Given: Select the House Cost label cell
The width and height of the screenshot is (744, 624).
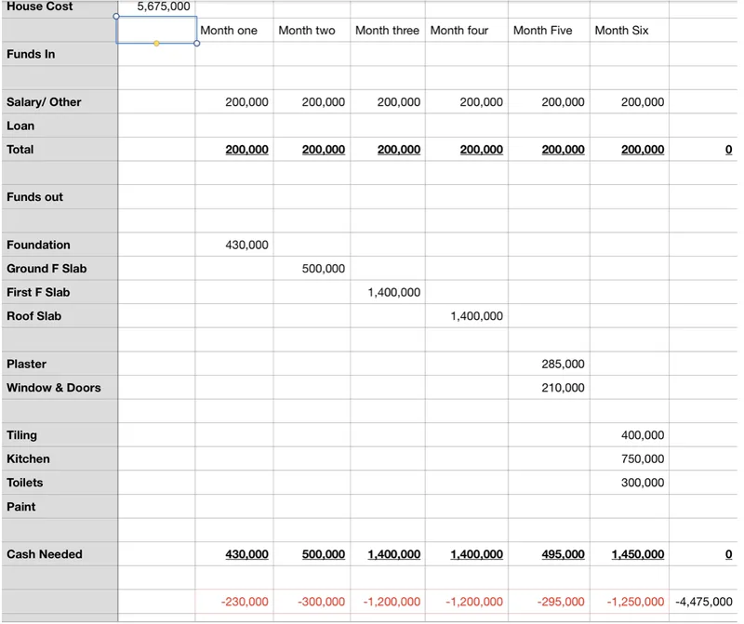Looking at the screenshot, I should coord(60,8).
